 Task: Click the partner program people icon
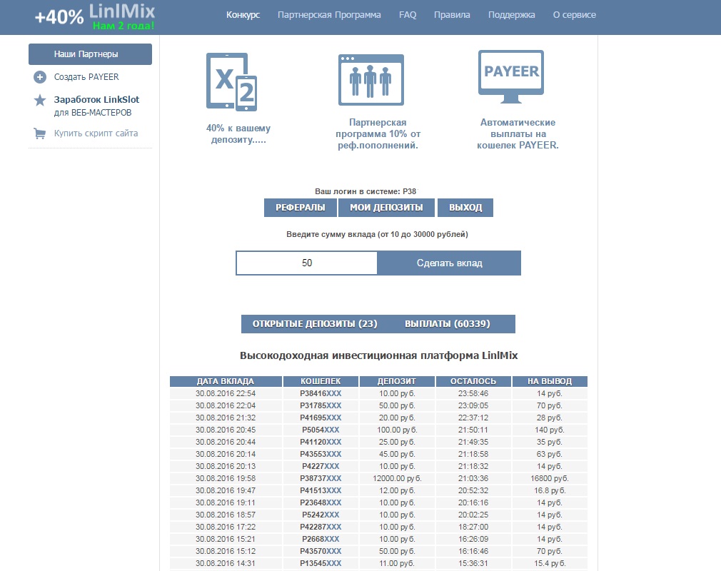tap(370, 80)
